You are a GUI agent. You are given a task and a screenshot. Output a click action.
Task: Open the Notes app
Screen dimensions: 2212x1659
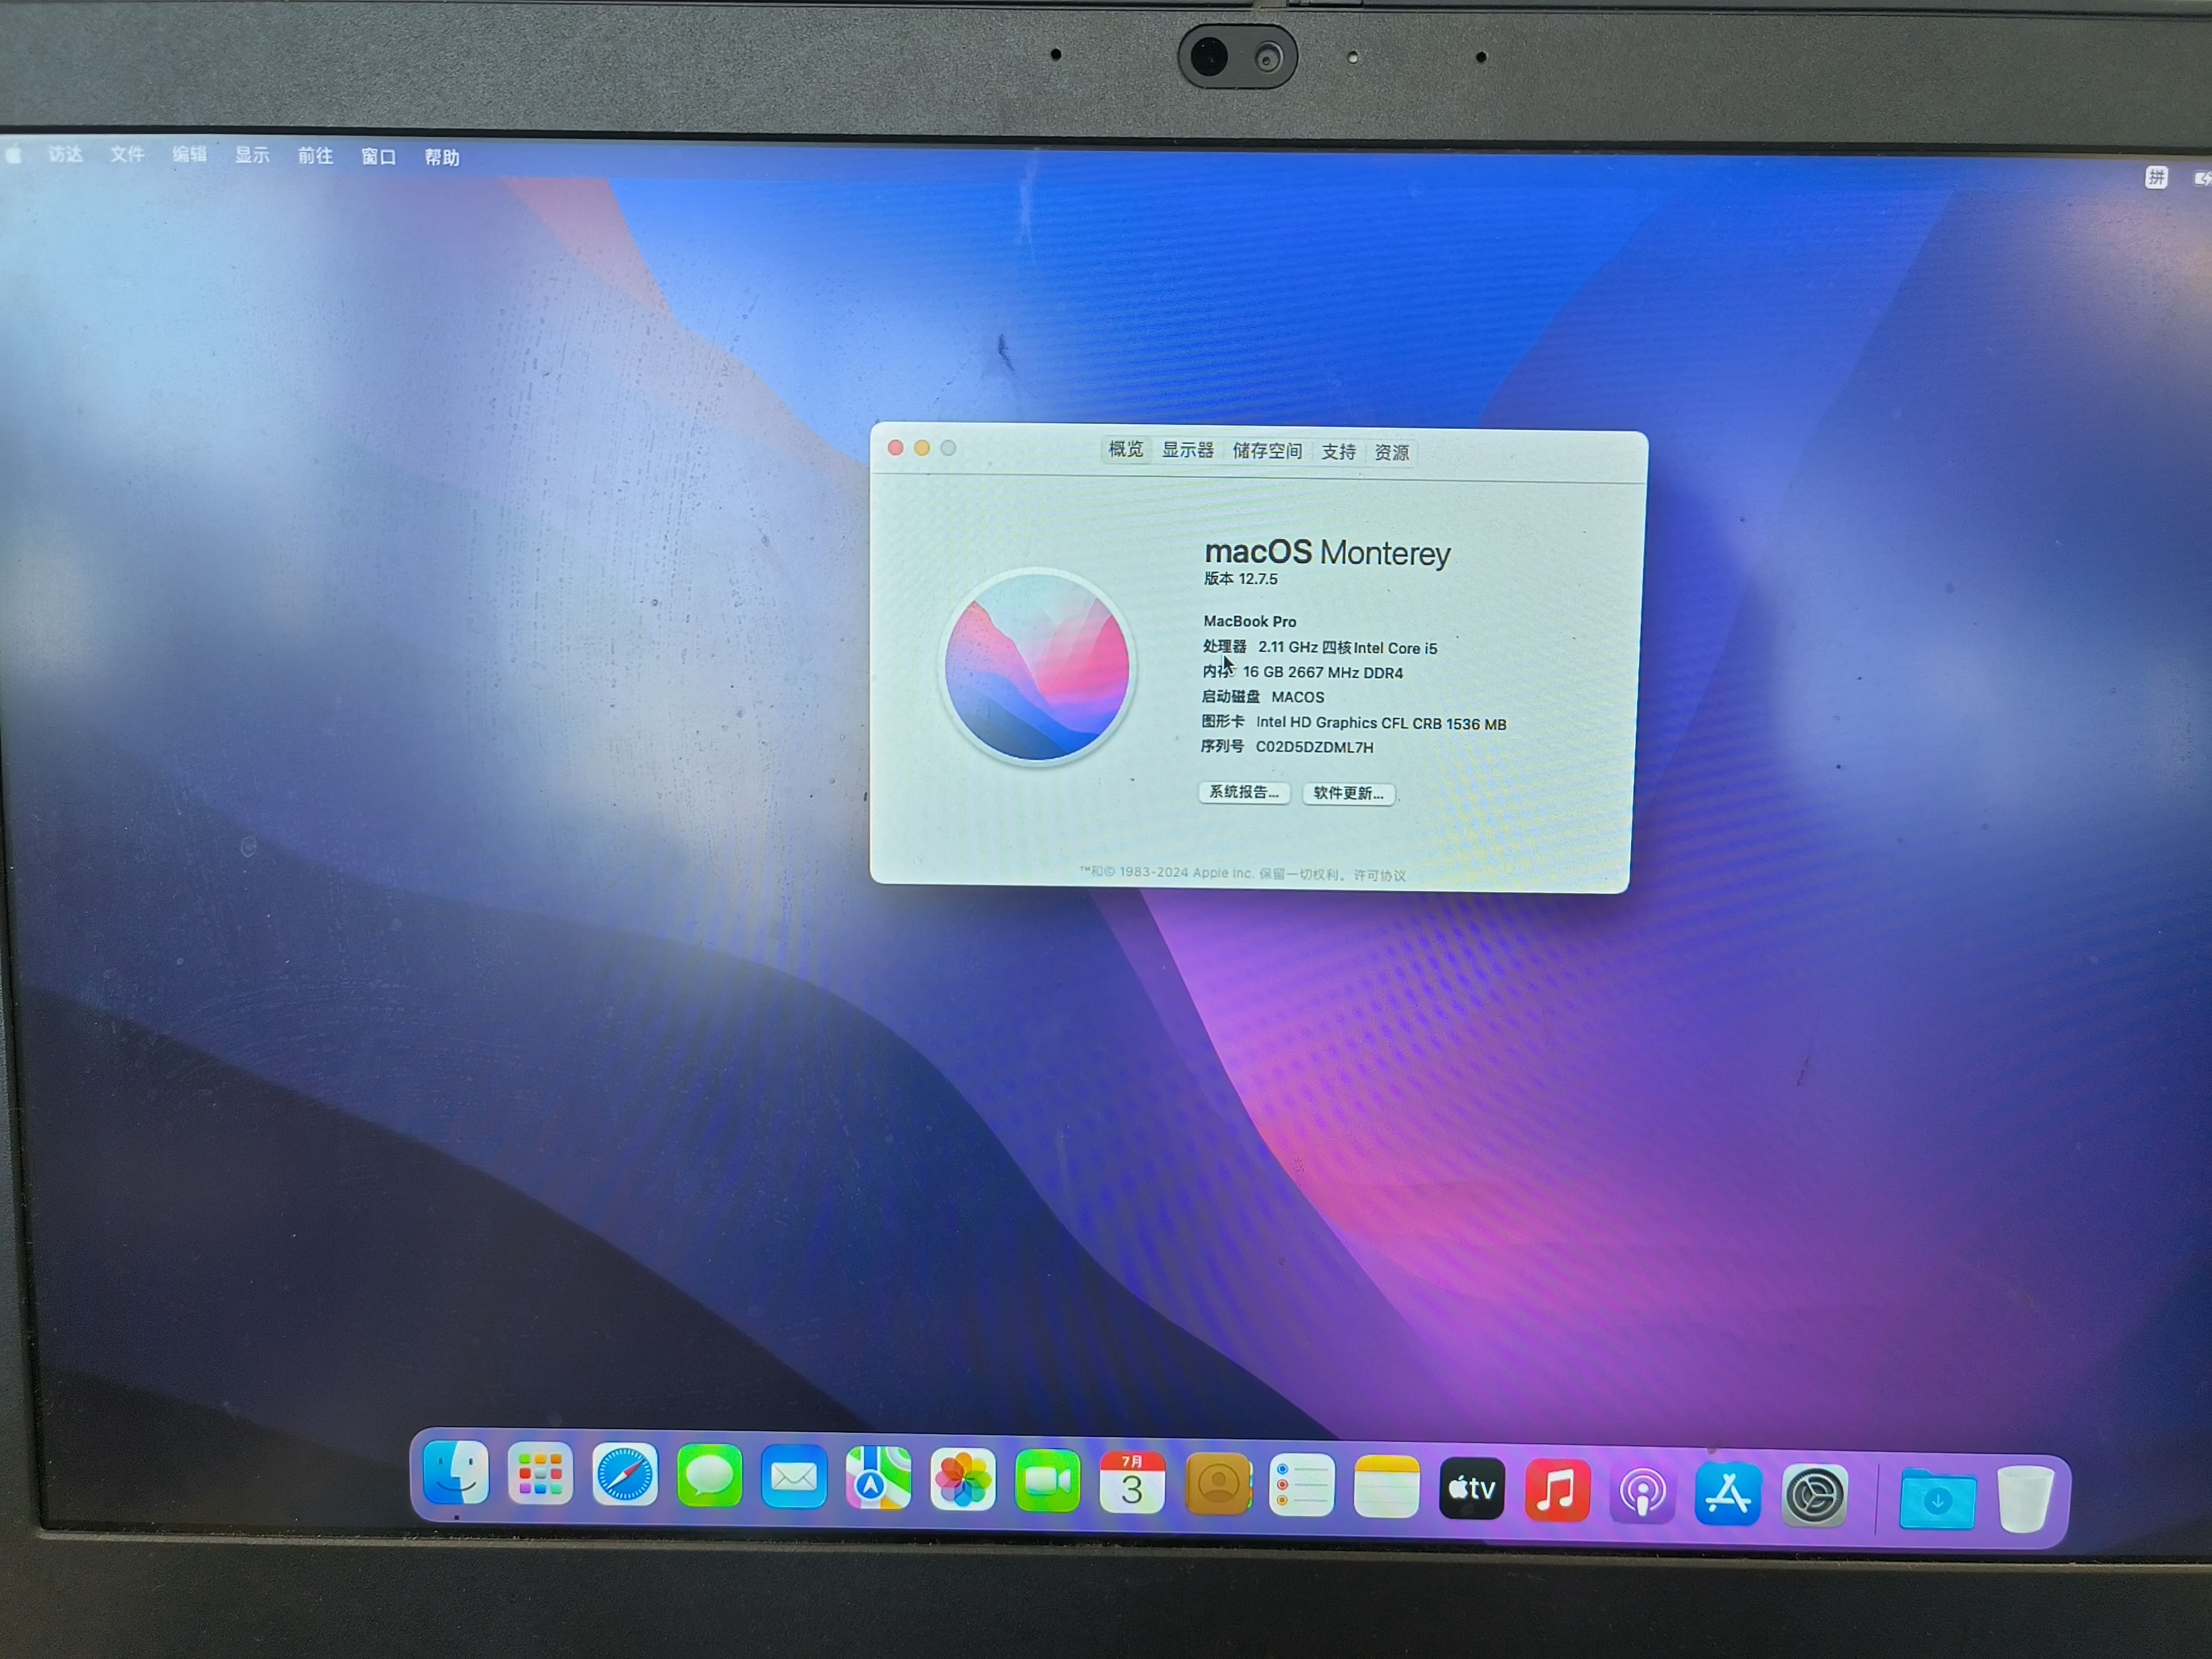click(x=1386, y=1486)
